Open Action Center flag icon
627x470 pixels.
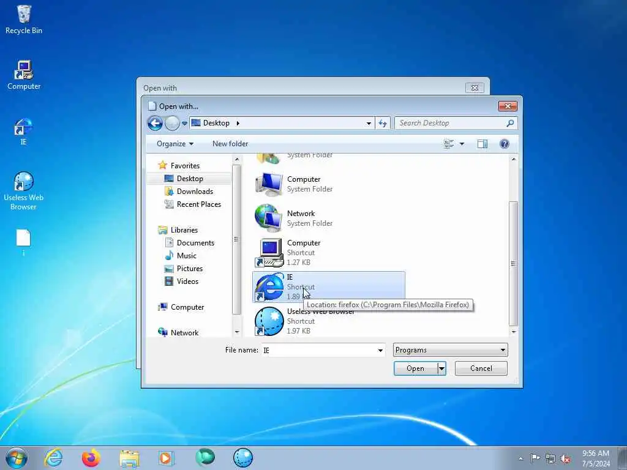click(535, 458)
